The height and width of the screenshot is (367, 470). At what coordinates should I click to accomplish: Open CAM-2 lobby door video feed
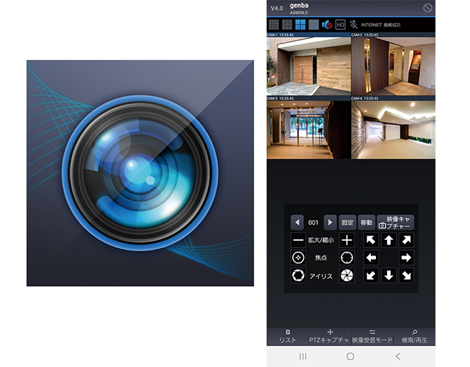point(394,66)
